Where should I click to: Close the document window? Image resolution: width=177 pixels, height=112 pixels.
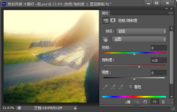pyautogui.click(x=167, y=3)
